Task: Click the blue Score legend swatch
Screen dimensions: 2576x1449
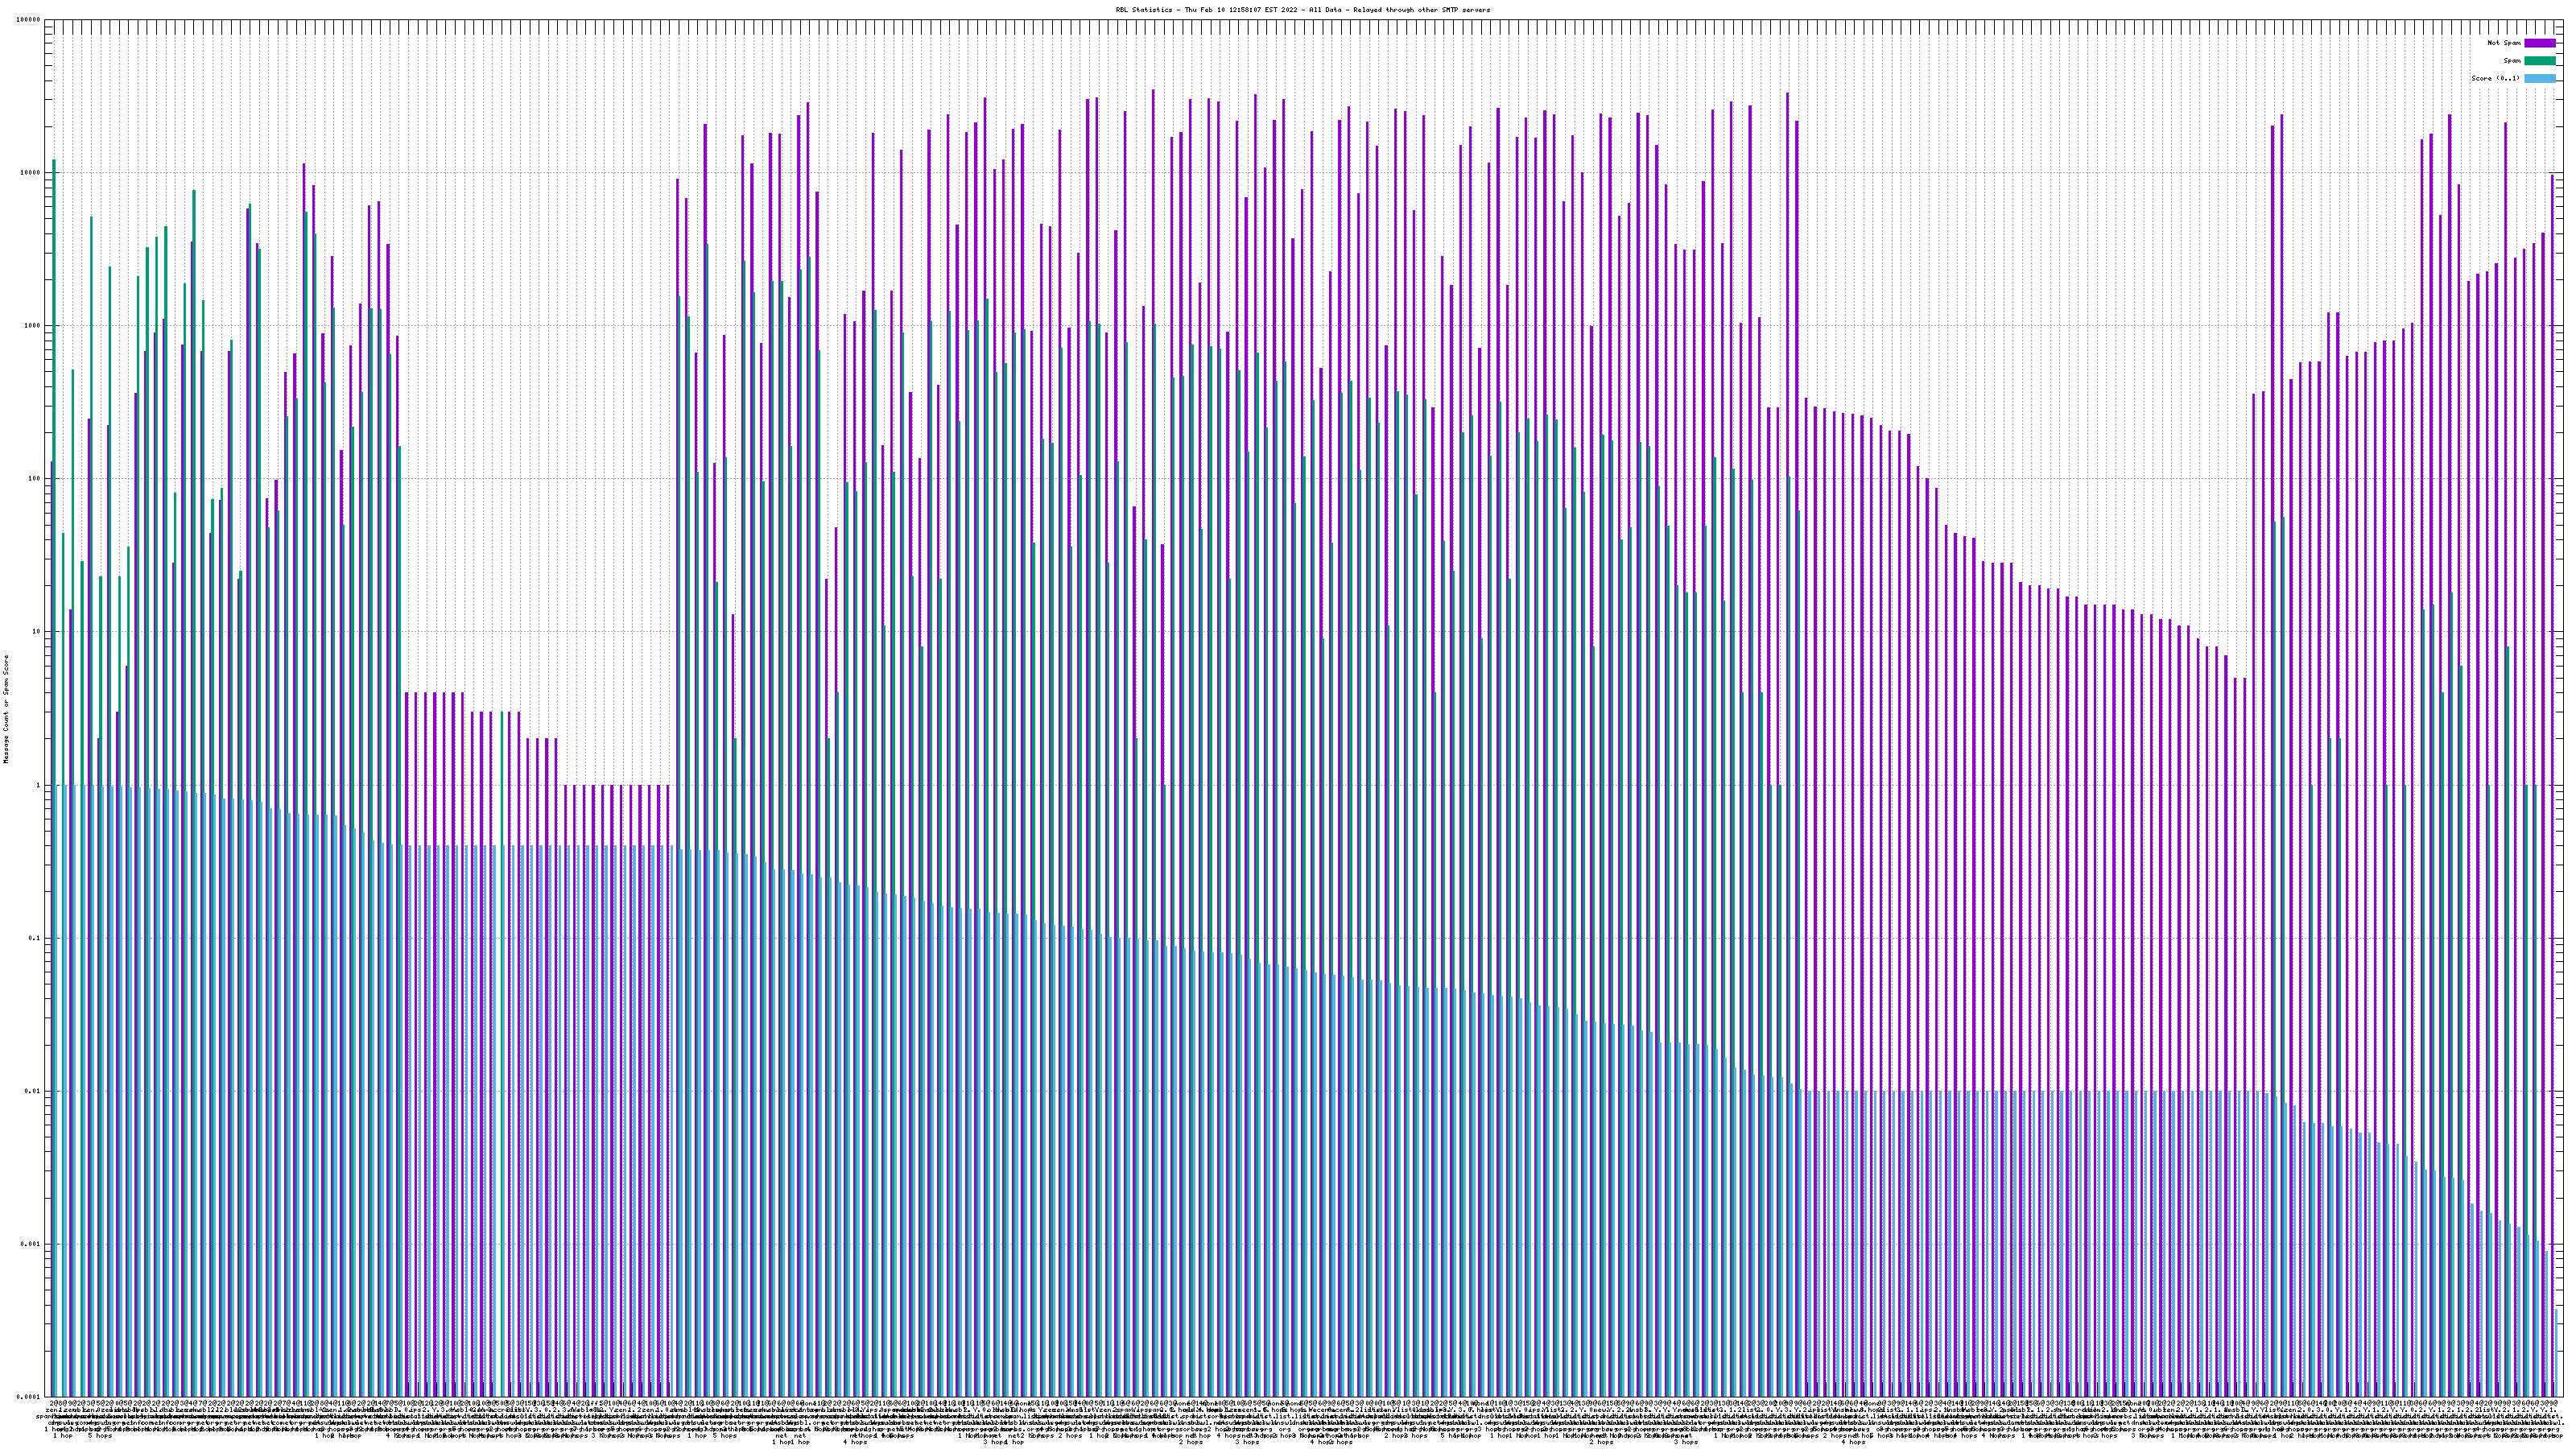Action: tap(2539, 78)
